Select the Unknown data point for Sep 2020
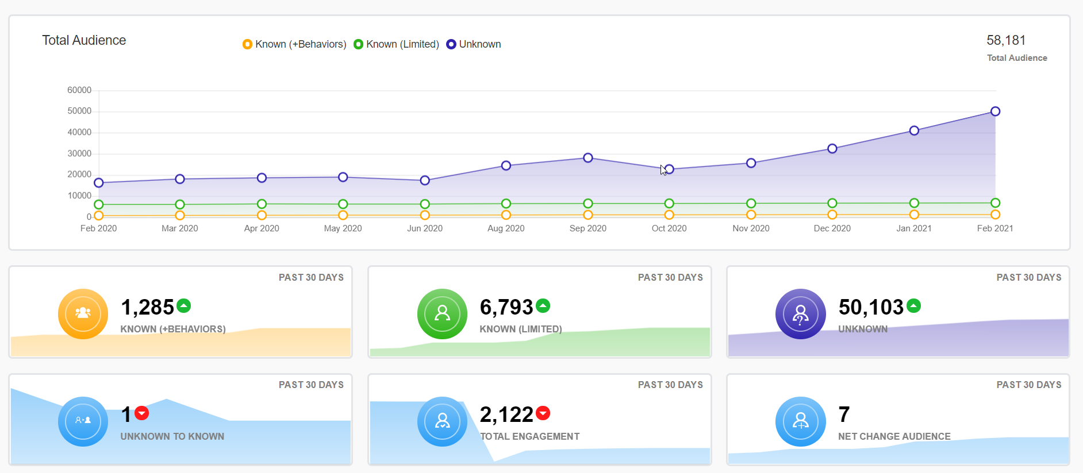The image size is (1083, 473). click(x=588, y=158)
